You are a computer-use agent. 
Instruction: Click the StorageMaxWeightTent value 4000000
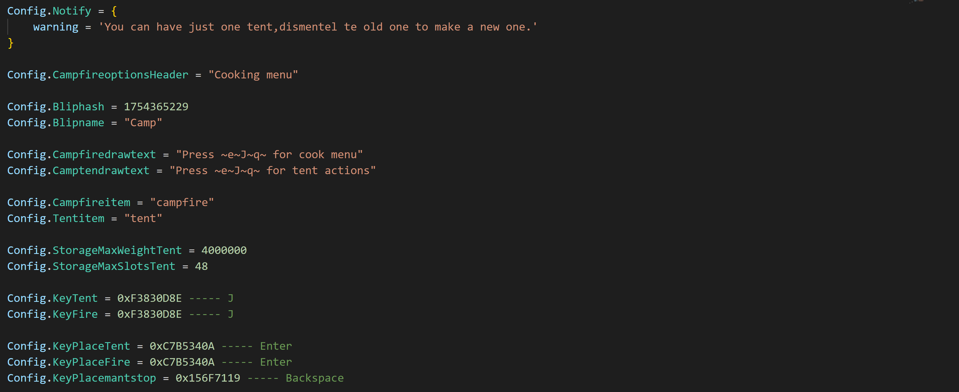click(224, 250)
